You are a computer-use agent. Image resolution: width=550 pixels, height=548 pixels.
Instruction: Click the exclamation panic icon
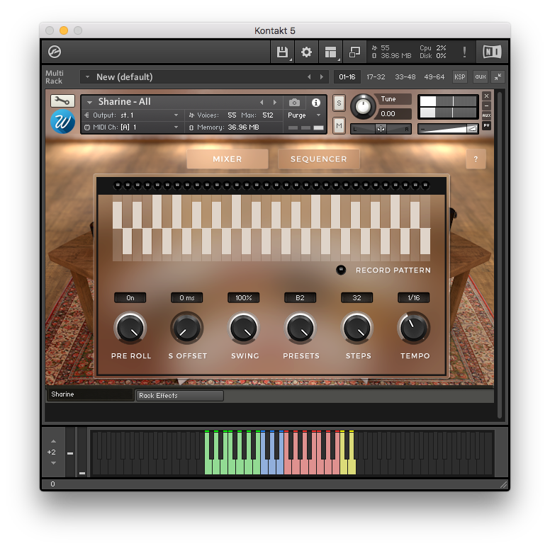[464, 52]
